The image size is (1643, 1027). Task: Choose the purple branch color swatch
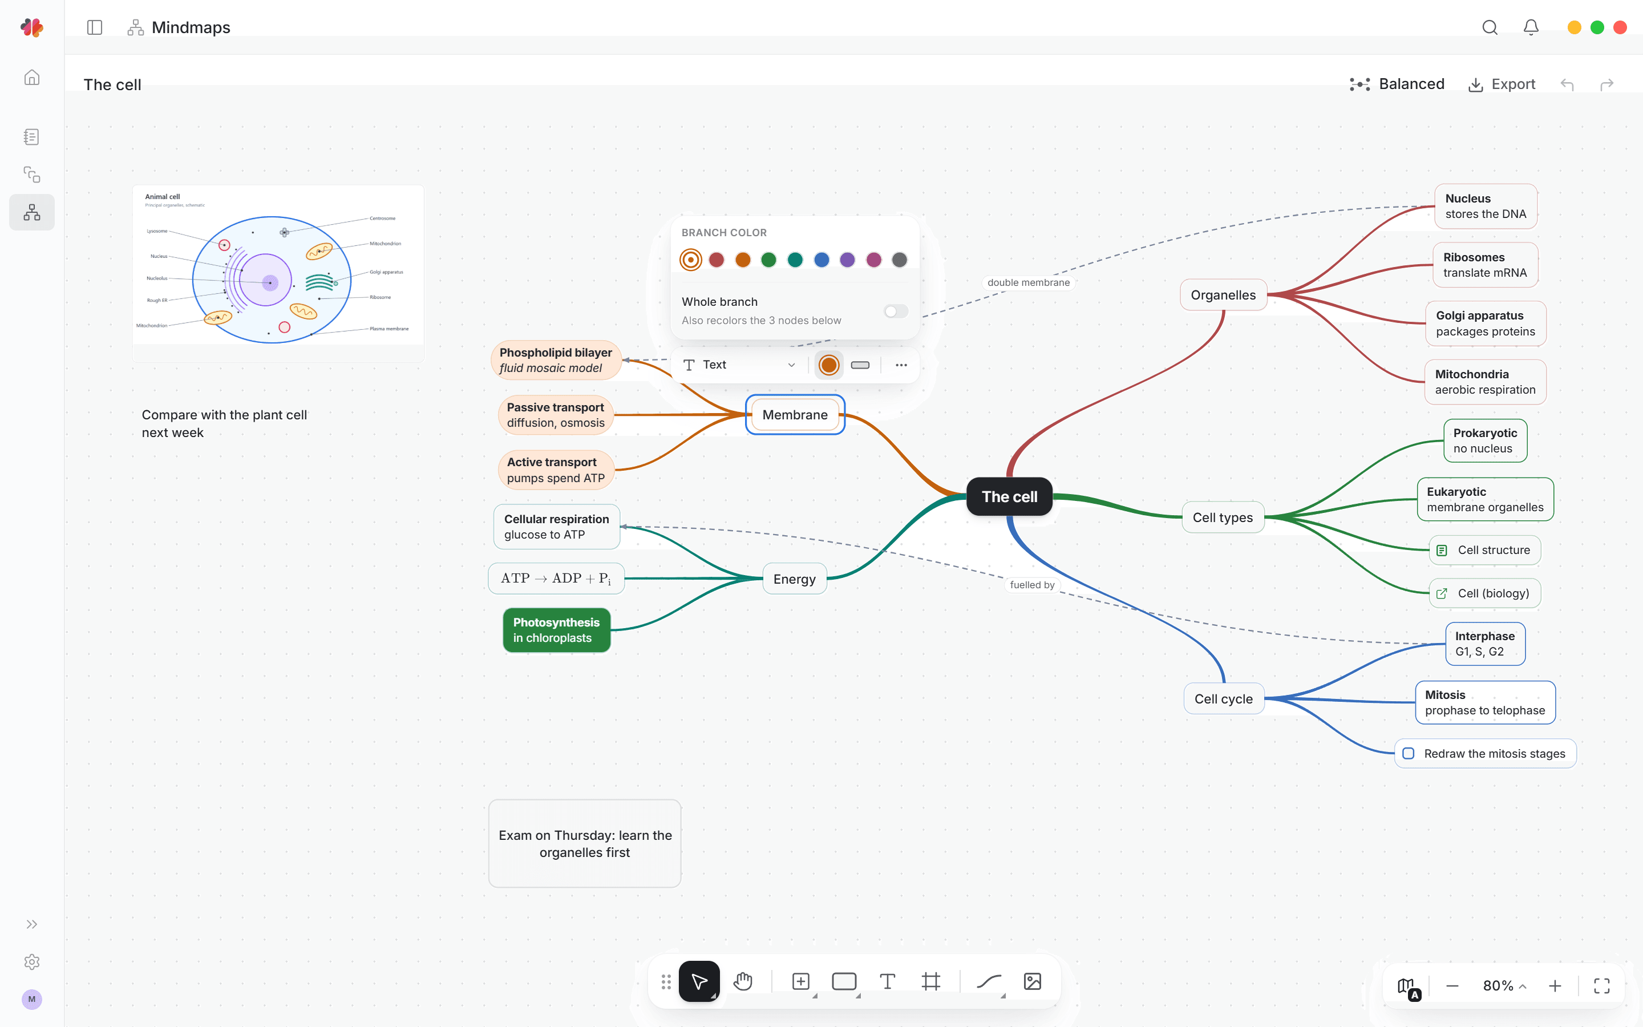pos(847,260)
